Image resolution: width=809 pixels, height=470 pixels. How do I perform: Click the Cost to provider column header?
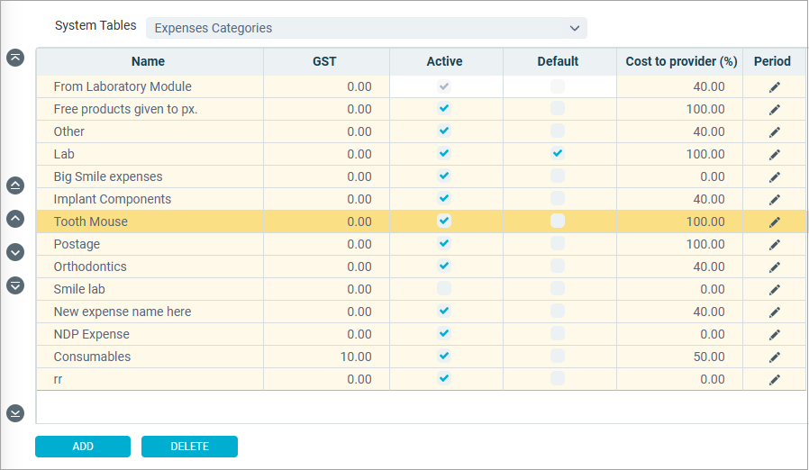[681, 61]
